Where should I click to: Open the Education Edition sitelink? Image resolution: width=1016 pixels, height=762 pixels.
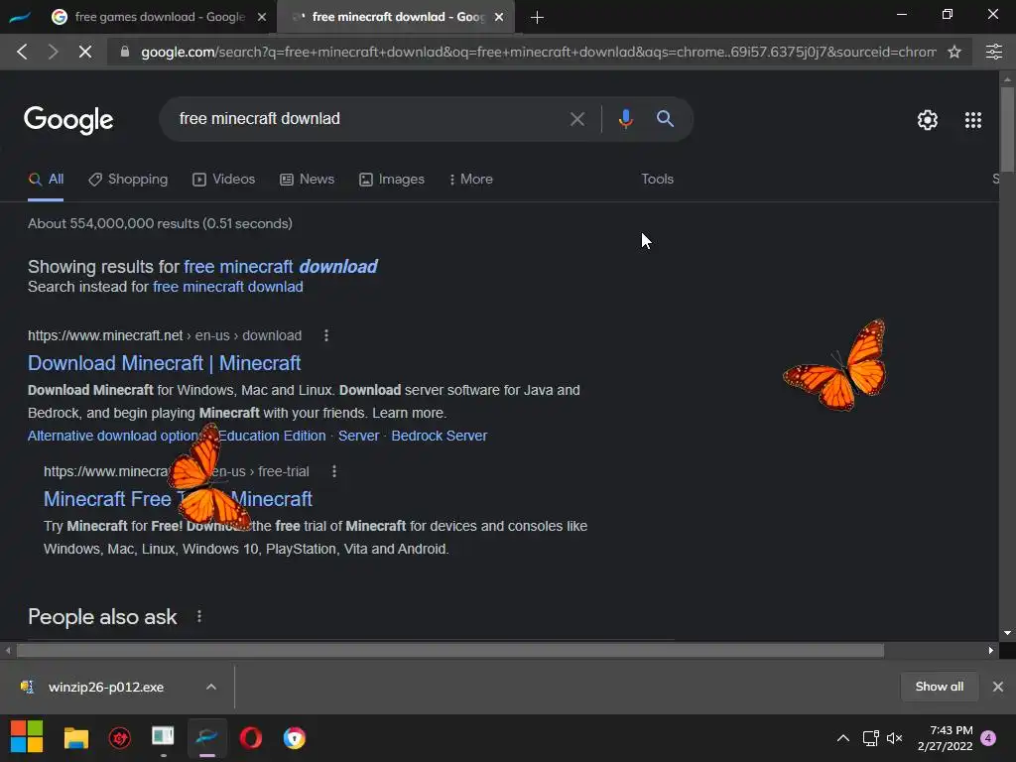click(x=272, y=436)
